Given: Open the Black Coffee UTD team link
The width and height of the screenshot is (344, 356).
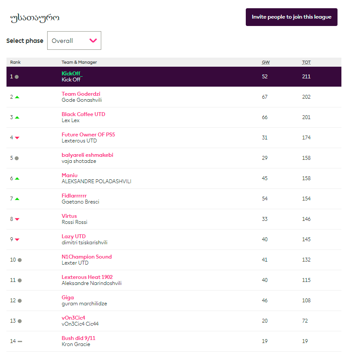Looking at the screenshot, I should click(83, 114).
